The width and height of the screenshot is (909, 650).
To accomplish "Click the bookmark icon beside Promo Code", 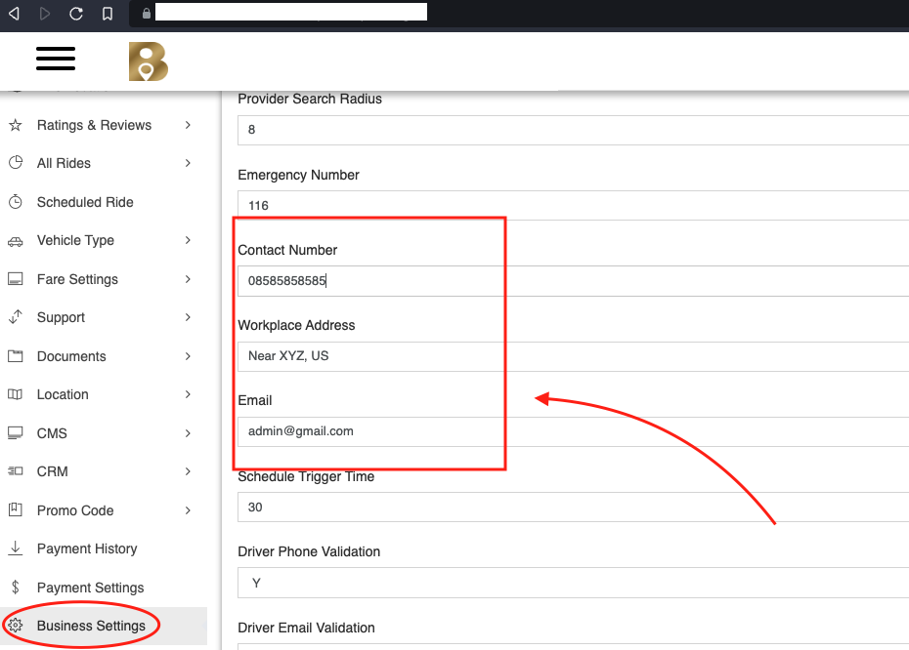I will (16, 509).
